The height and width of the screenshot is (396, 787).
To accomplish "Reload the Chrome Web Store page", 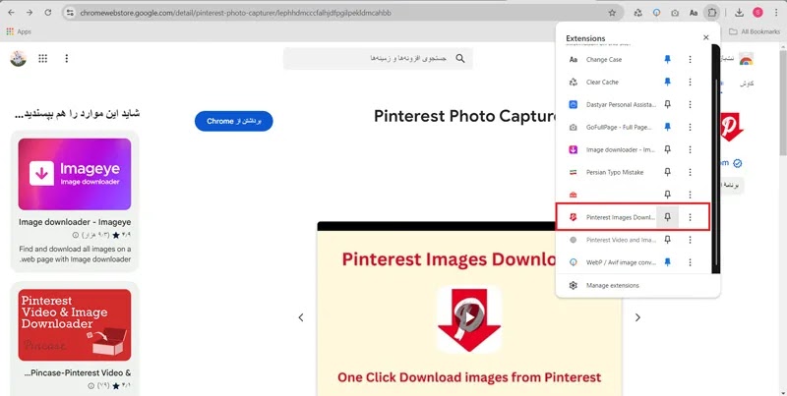I will 47,13.
